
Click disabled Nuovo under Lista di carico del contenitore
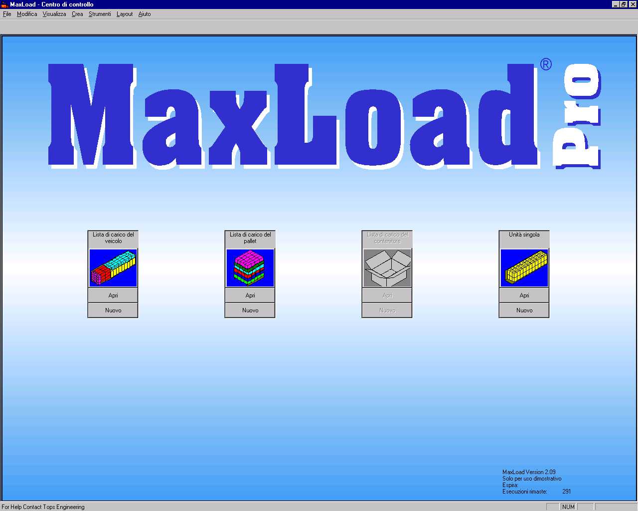(387, 310)
